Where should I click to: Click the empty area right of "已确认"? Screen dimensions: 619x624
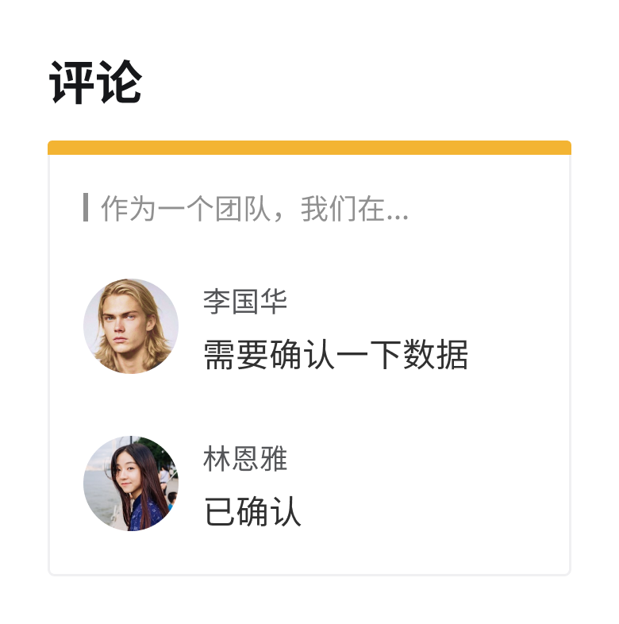point(436,512)
